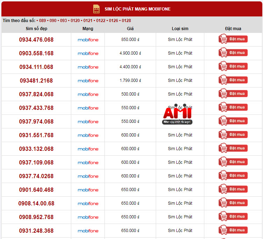This screenshot has height=239, width=263.
Task: Click the SIM LỘC PHÁT MẠNG MOBIFONE title
Action: coord(138,9)
